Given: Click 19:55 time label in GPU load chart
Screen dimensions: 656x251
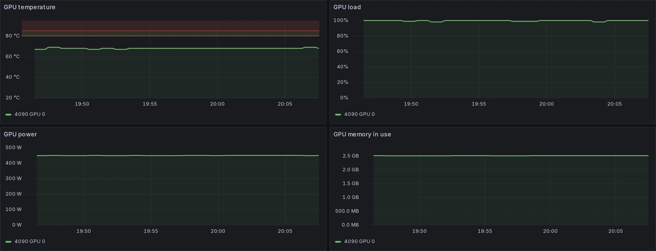Looking at the screenshot, I should pyautogui.click(x=479, y=104).
